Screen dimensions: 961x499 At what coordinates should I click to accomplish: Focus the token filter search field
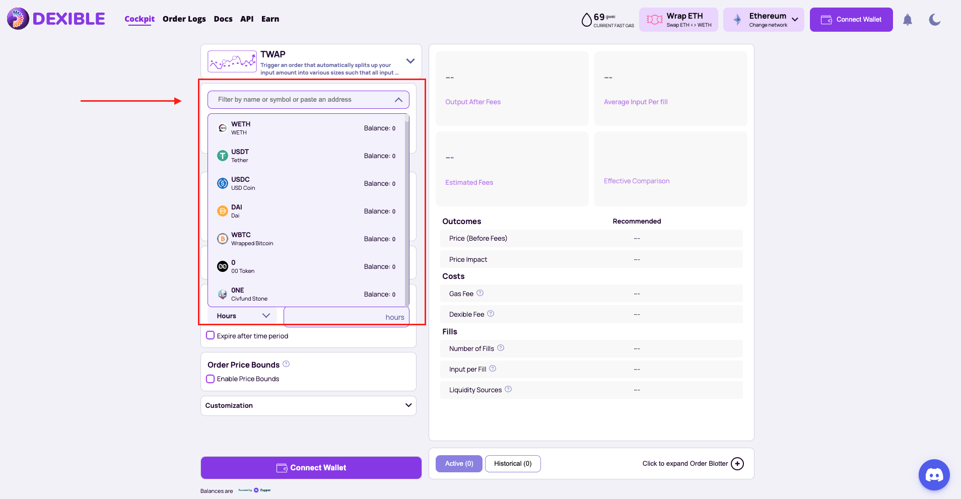click(308, 100)
